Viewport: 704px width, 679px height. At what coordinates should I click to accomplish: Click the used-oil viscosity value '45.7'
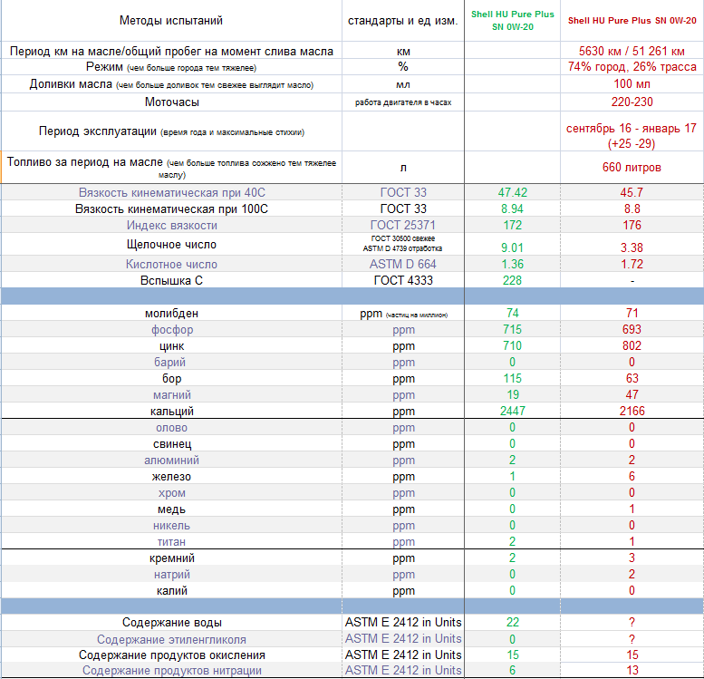[632, 193]
